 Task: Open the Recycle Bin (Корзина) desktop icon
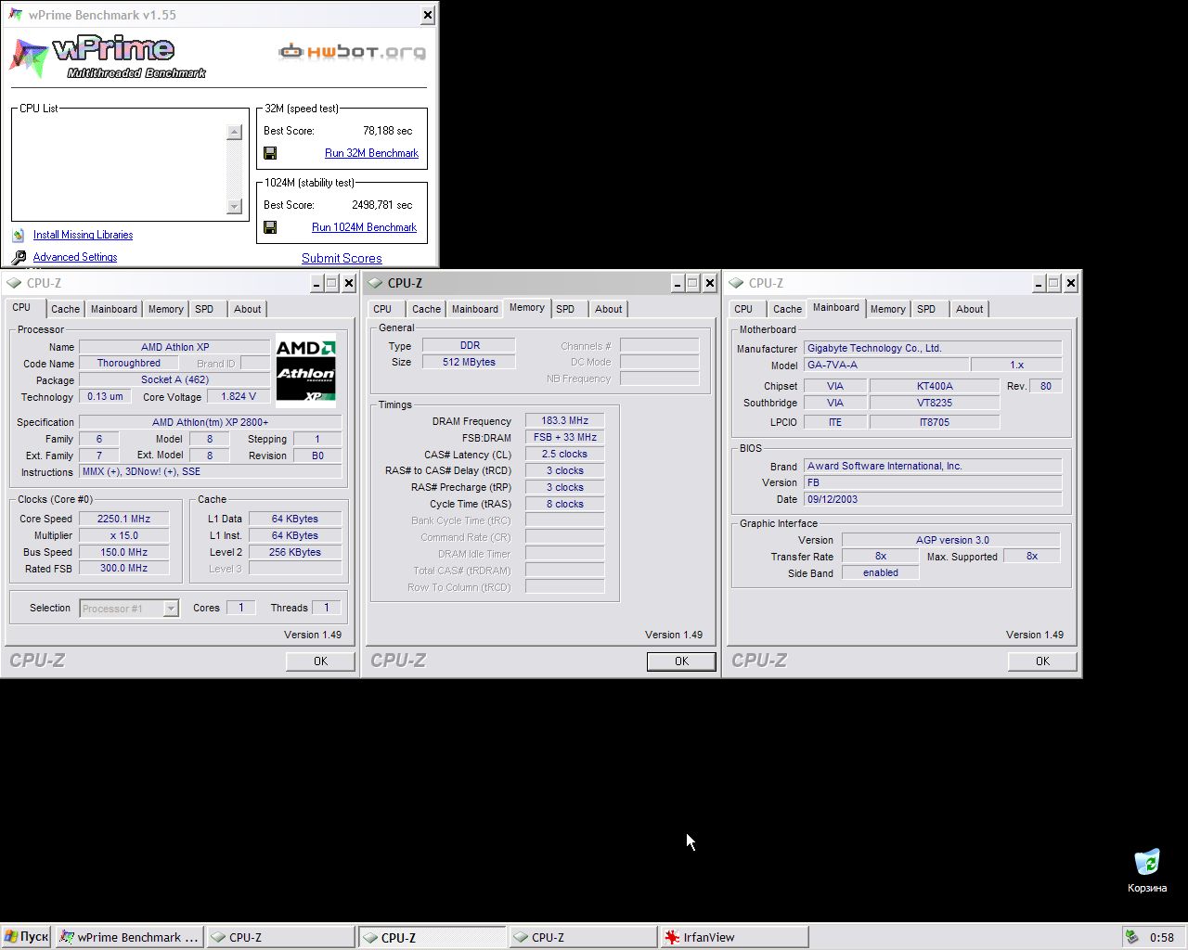click(x=1147, y=869)
